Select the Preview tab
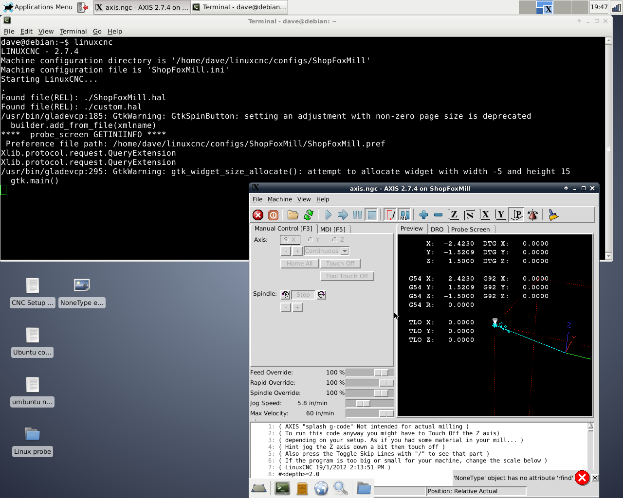This screenshot has height=498, width=623. (412, 229)
